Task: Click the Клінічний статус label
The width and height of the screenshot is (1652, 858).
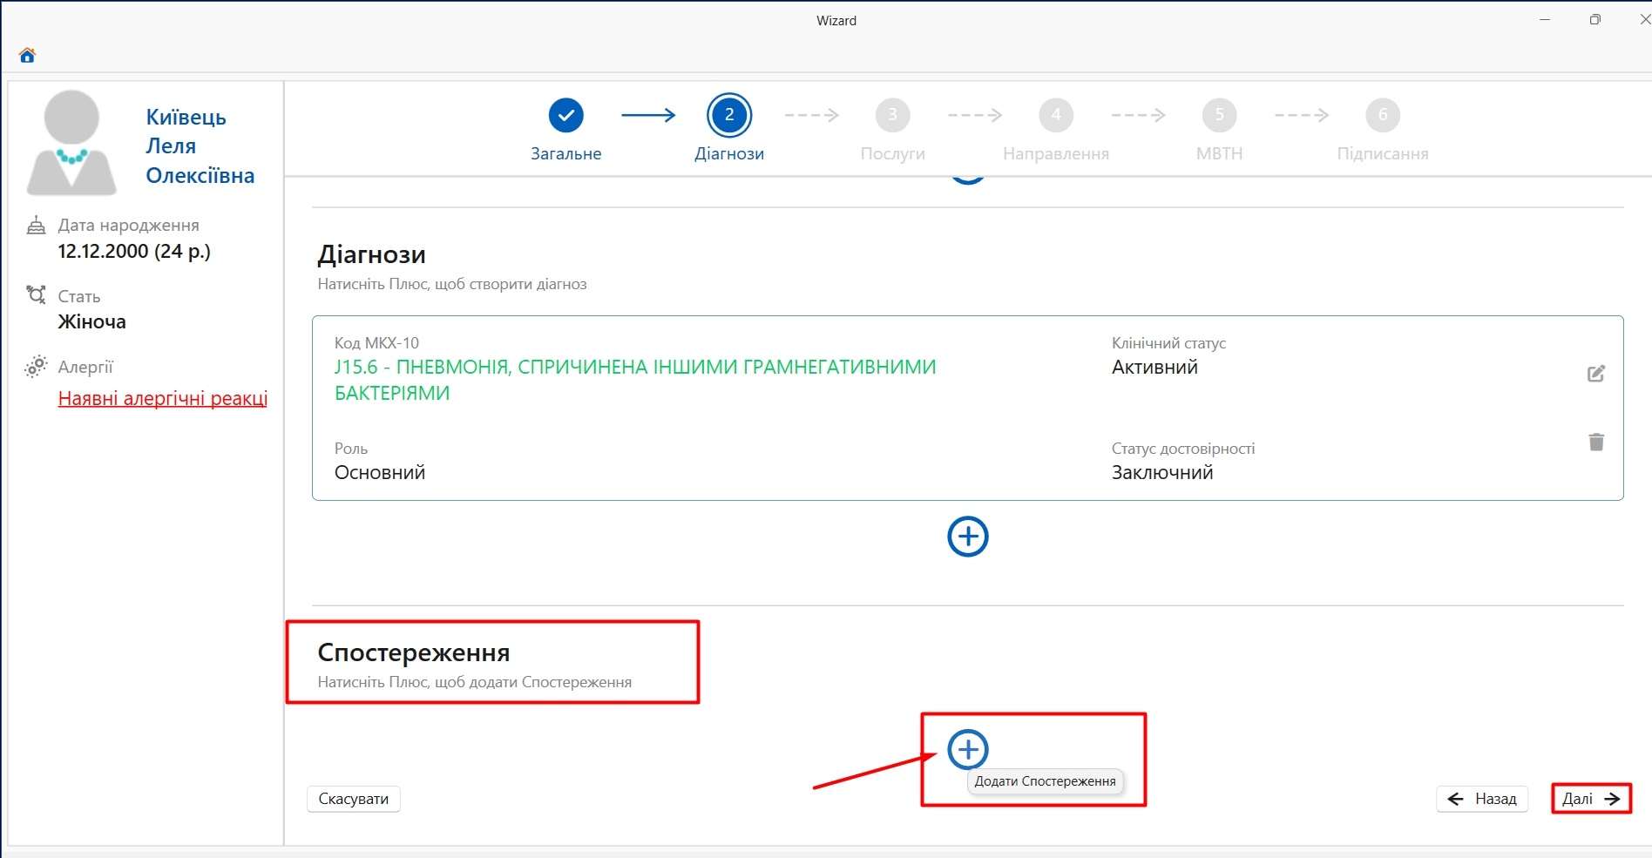Action: pyautogui.click(x=1168, y=343)
